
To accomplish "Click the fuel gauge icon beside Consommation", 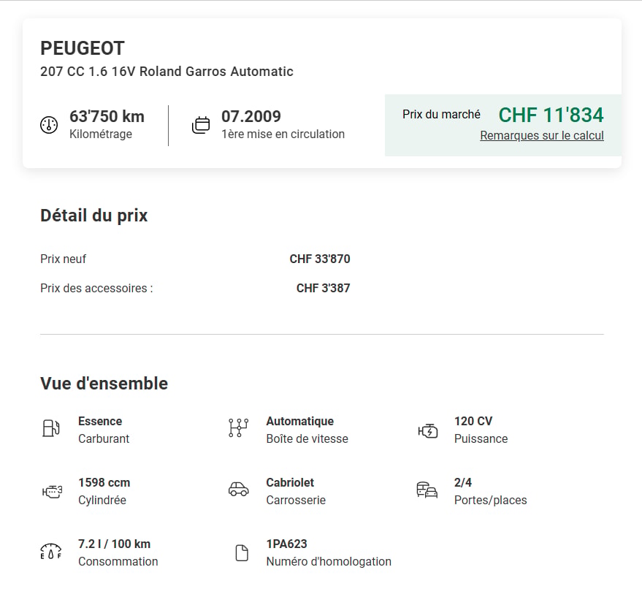I will coord(51,552).
